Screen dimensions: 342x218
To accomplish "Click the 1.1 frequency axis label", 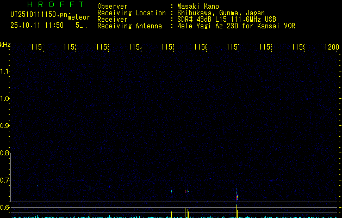I will [4, 71].
